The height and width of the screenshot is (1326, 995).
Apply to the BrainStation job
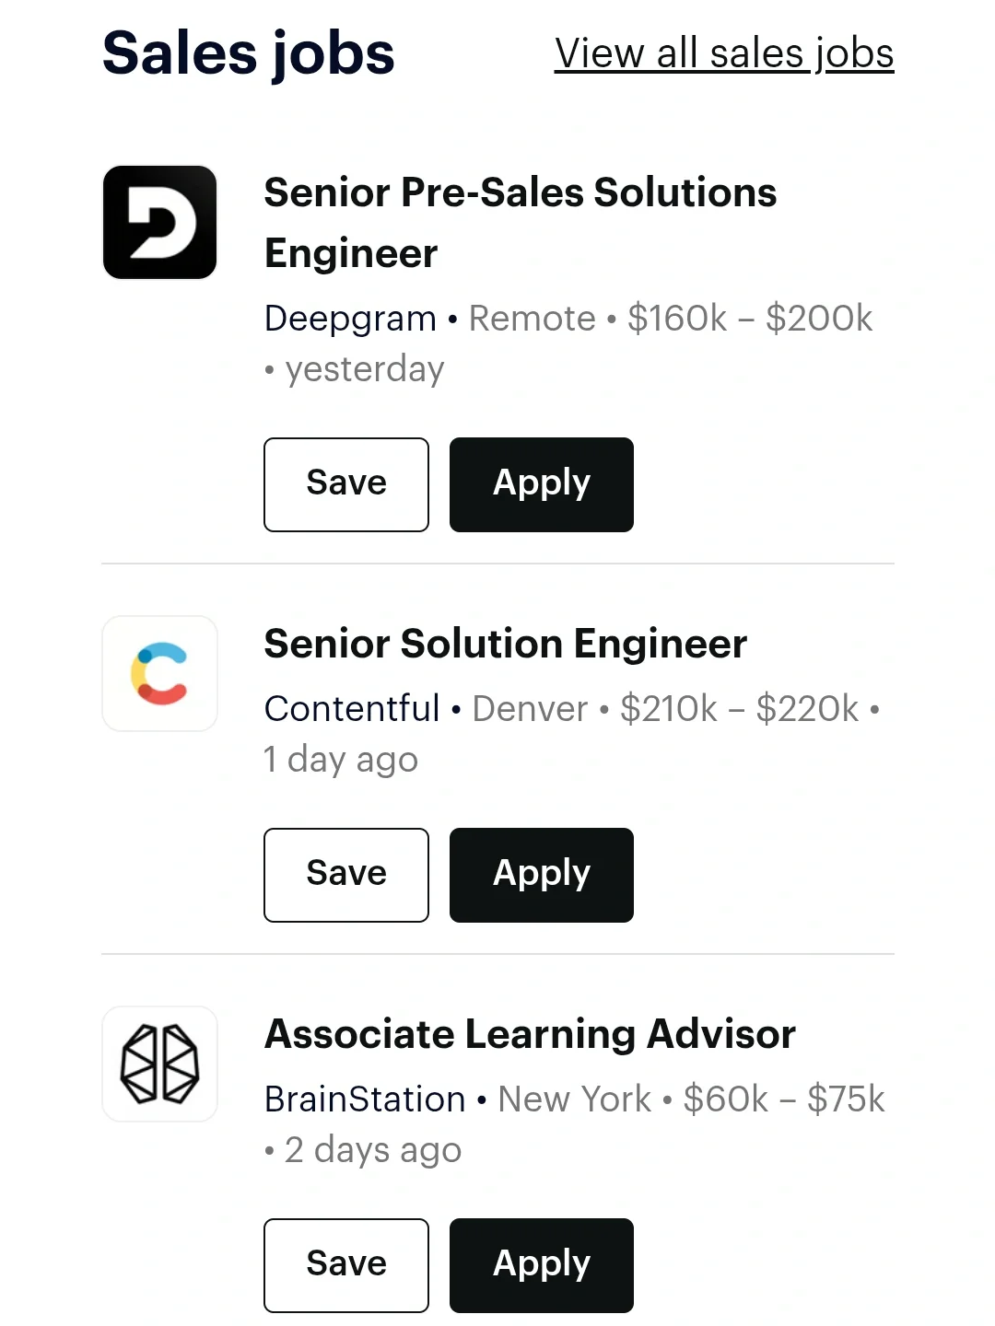tap(542, 1265)
